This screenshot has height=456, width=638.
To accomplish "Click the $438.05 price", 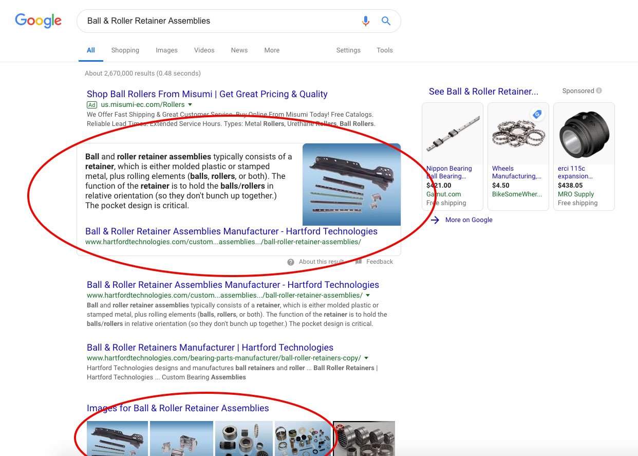I will pos(570,186).
